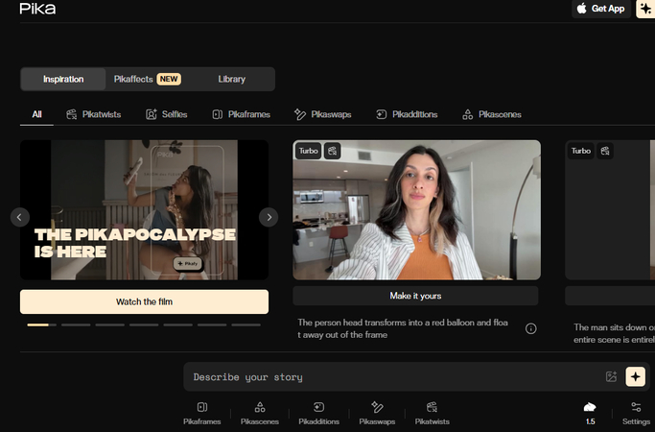The width and height of the screenshot is (655, 432).
Task: Select the Pikascenes tool in the bottom bar
Action: click(x=259, y=413)
